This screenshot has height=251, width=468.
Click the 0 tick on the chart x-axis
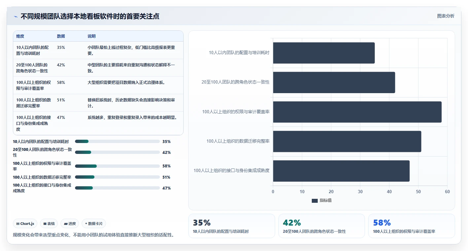[x=273, y=192]
